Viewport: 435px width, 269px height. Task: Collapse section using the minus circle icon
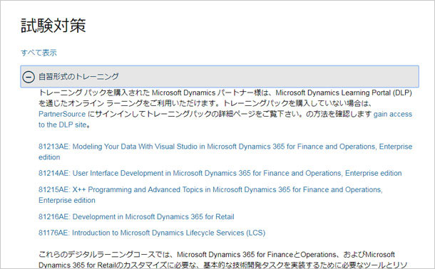click(29, 77)
